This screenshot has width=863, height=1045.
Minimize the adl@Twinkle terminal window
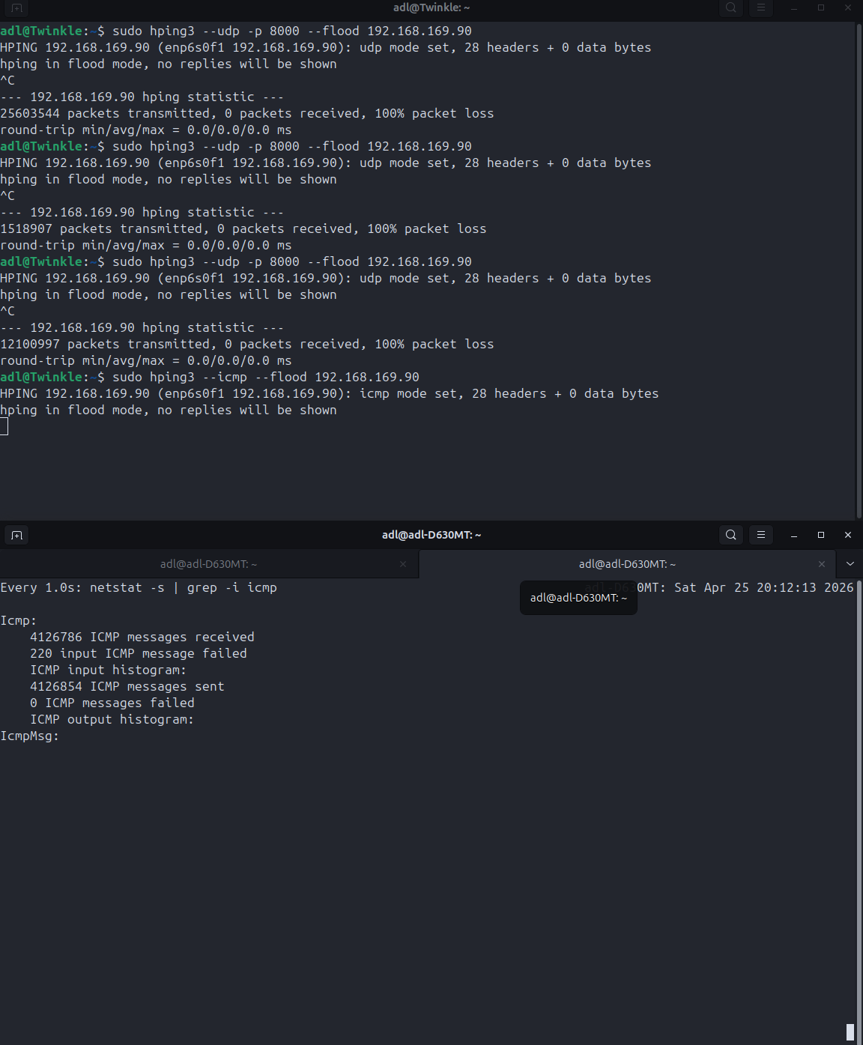click(794, 7)
